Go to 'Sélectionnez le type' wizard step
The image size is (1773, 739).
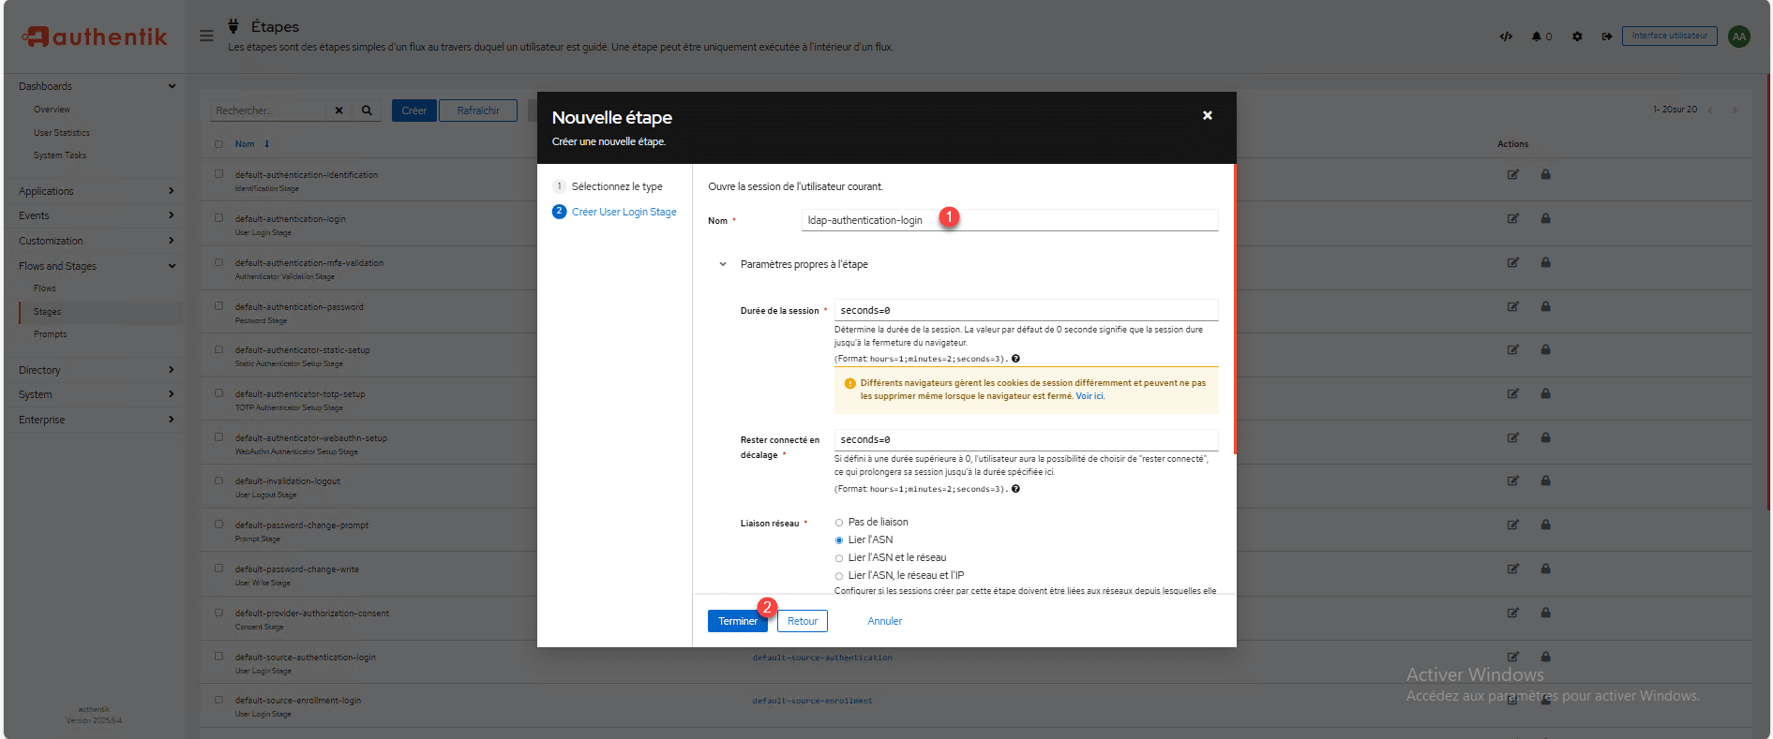[616, 186]
